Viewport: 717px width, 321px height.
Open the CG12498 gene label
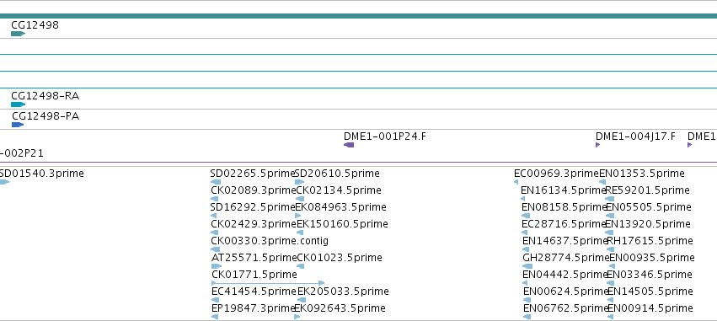click(x=35, y=25)
